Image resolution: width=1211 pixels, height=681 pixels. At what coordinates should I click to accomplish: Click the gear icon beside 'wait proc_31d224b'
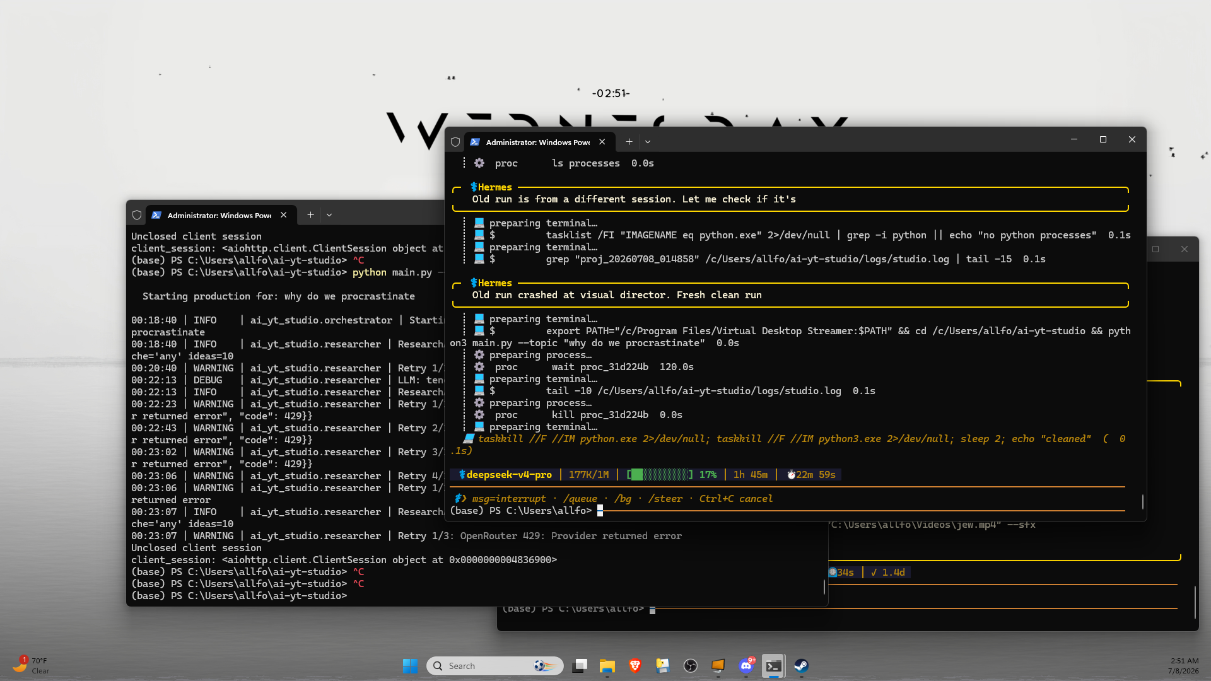pyautogui.click(x=479, y=367)
